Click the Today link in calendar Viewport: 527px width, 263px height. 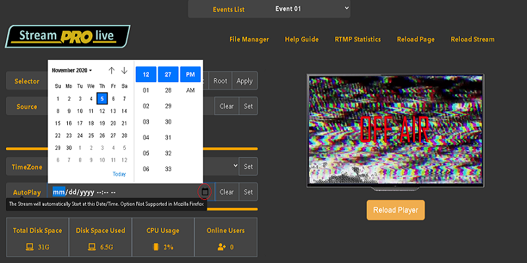[x=119, y=174]
